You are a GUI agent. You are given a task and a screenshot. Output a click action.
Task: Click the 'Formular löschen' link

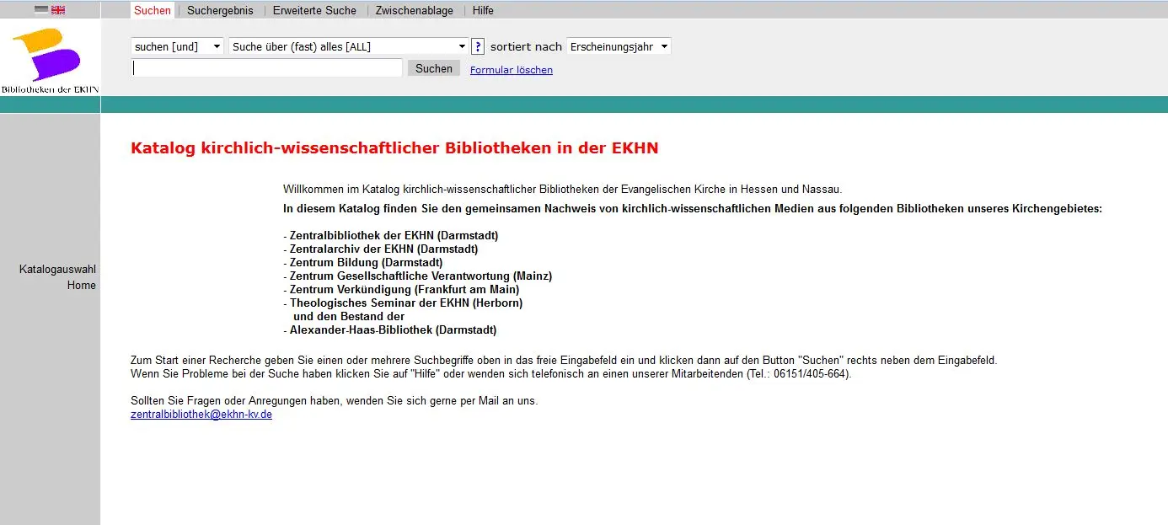click(512, 70)
